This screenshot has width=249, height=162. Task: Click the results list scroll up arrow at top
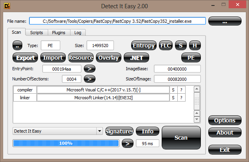pyautogui.click(x=197, y=89)
